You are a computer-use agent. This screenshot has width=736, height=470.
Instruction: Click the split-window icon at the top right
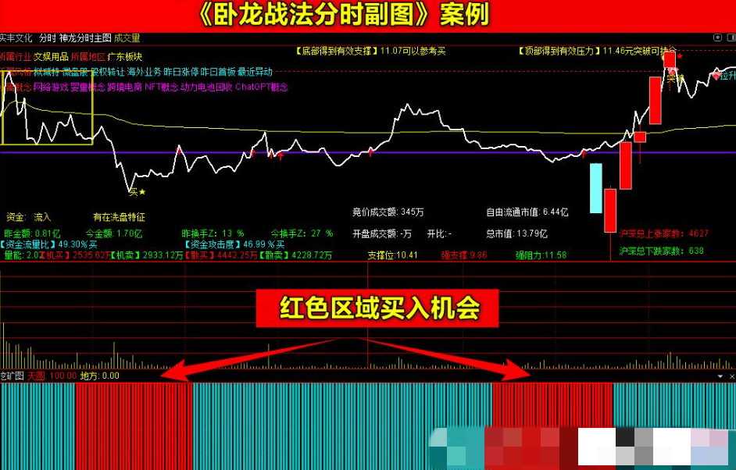point(731,37)
